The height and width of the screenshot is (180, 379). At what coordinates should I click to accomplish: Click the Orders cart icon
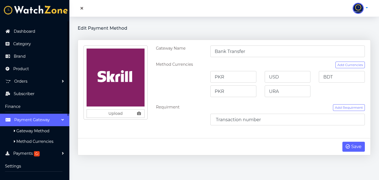click(x=8, y=81)
